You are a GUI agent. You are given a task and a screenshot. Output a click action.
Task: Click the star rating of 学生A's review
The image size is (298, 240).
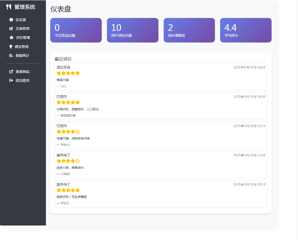tap(68, 132)
